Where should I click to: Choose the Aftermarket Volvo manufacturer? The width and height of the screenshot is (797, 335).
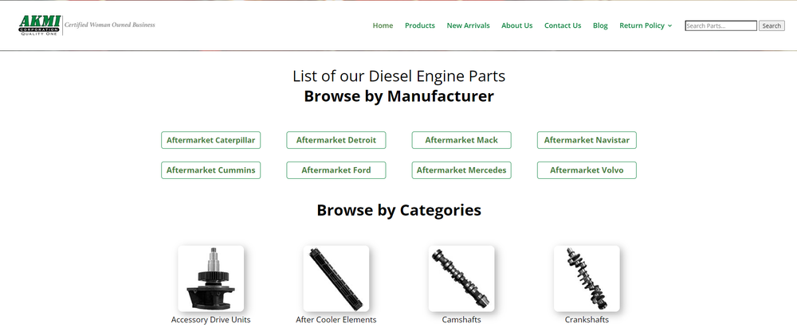point(587,170)
